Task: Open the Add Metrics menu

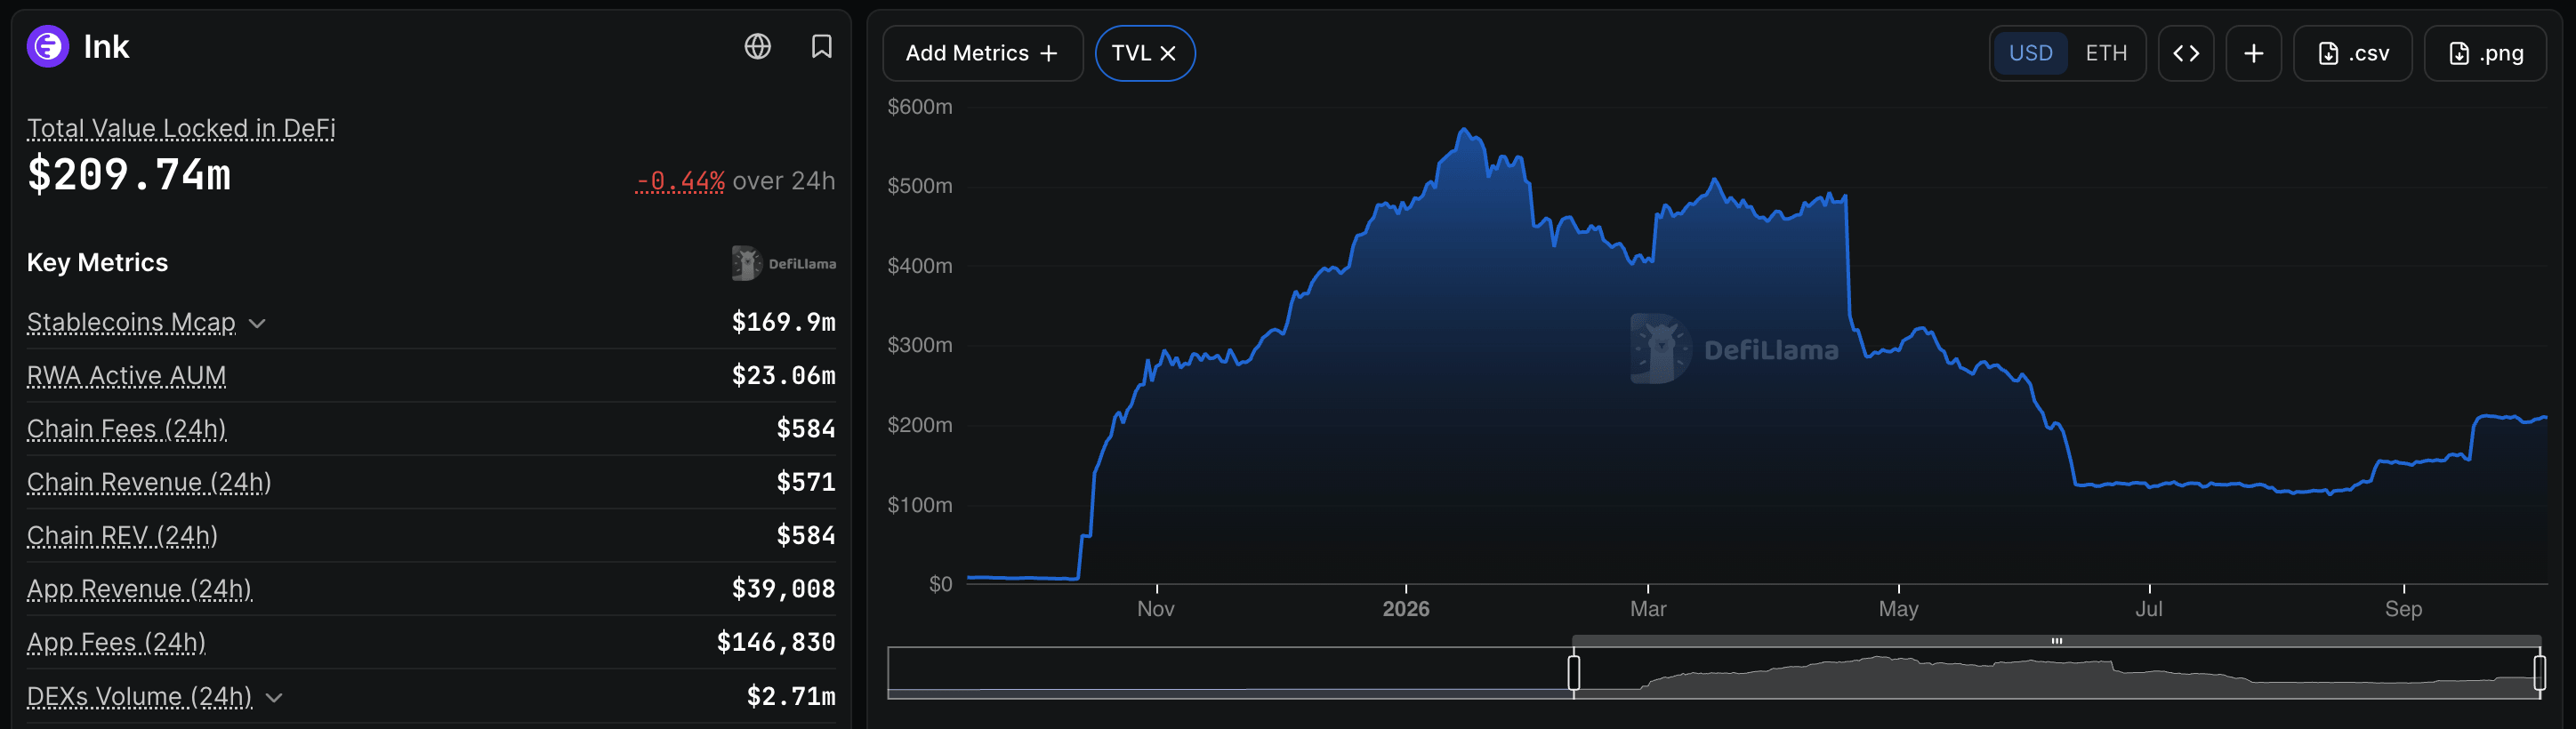Action: pyautogui.click(x=982, y=53)
